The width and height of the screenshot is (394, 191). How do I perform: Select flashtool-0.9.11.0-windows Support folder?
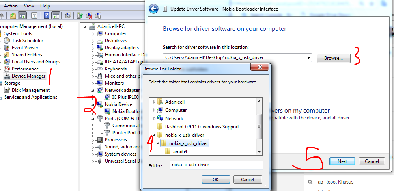pyautogui.click(x=202, y=127)
